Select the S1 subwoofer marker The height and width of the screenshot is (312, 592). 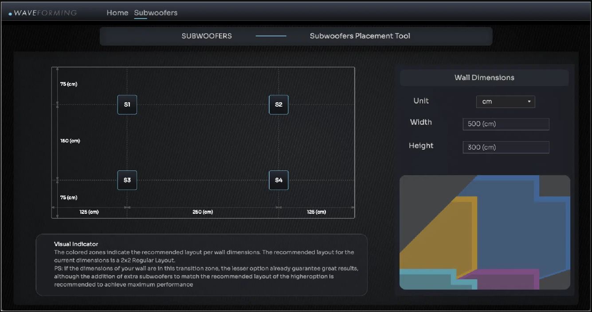tap(127, 105)
